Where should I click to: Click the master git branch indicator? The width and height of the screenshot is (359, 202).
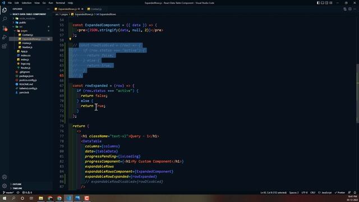pos(8,192)
